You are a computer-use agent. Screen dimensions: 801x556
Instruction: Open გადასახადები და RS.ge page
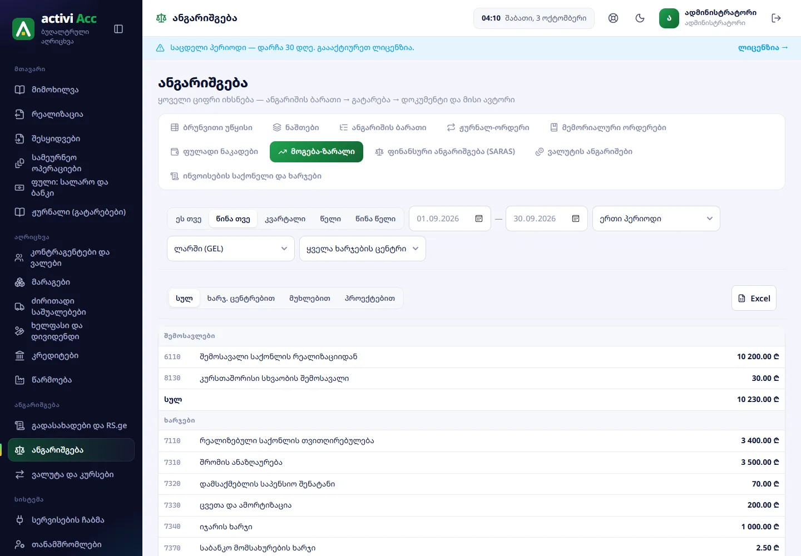[x=71, y=425]
